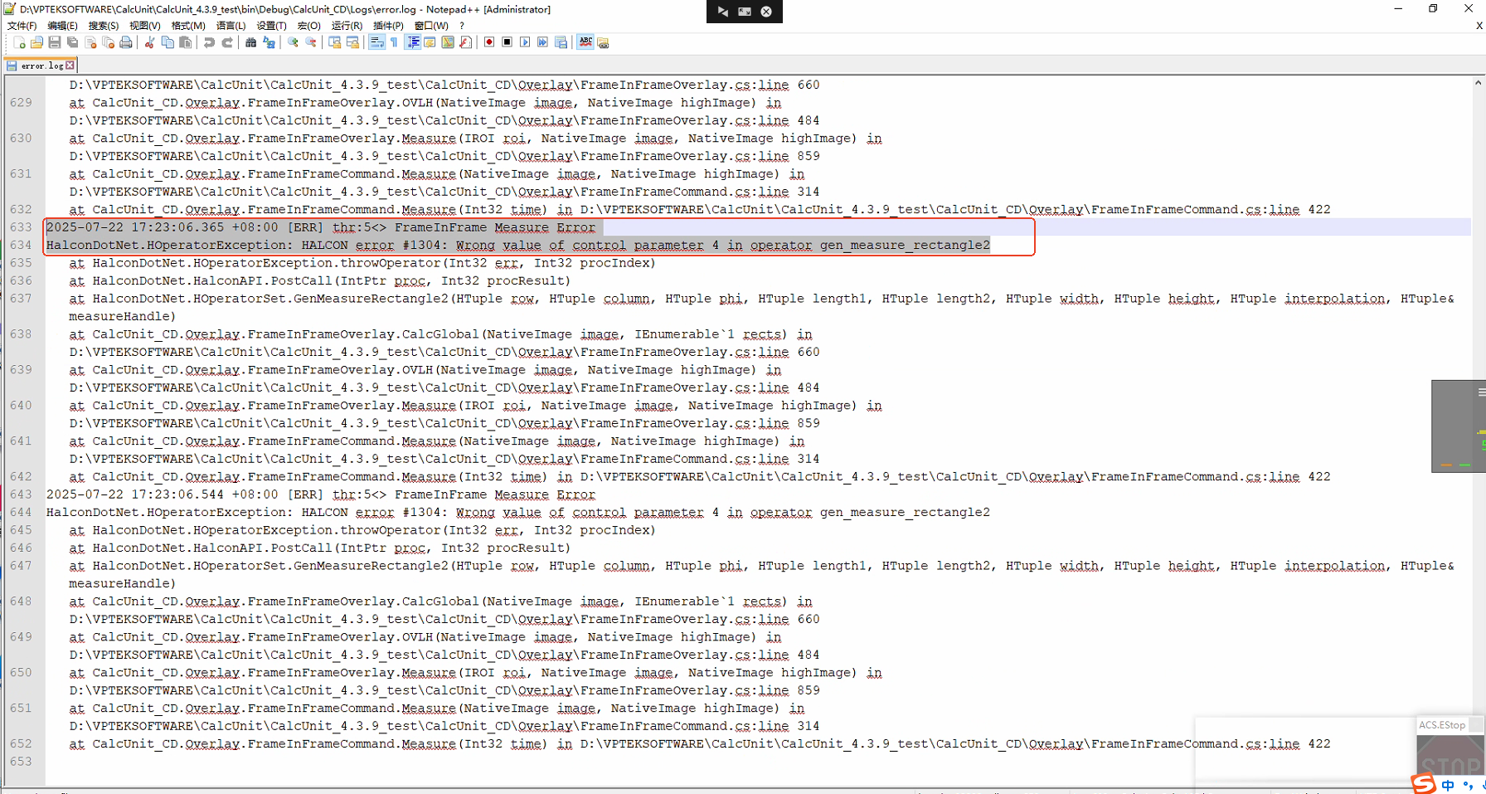Open the 语言(L) language menu
The image size is (1486, 794).
click(x=231, y=26)
